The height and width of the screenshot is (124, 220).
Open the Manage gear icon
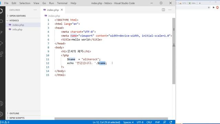[x=1, y=114]
